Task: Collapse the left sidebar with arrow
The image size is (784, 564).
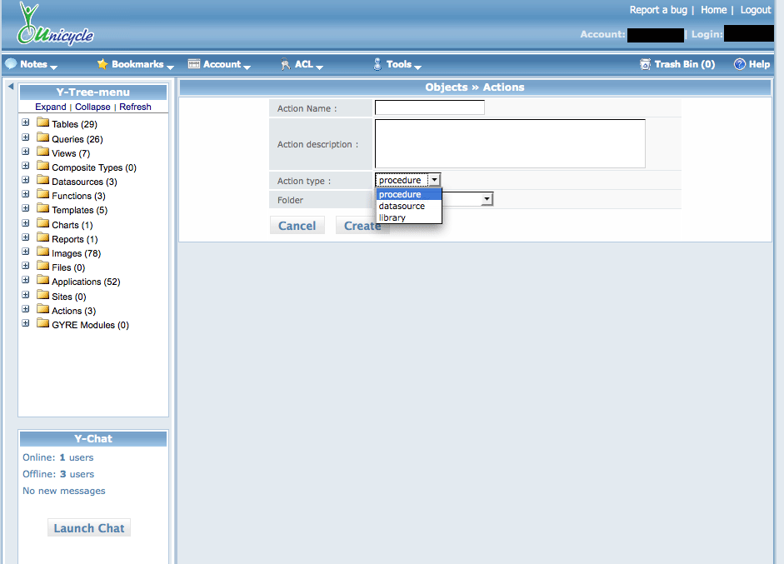Action: (x=10, y=87)
